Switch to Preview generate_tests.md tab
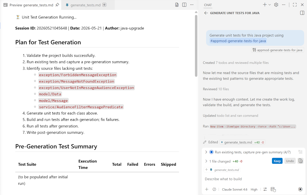307x195 pixels. (31, 5)
